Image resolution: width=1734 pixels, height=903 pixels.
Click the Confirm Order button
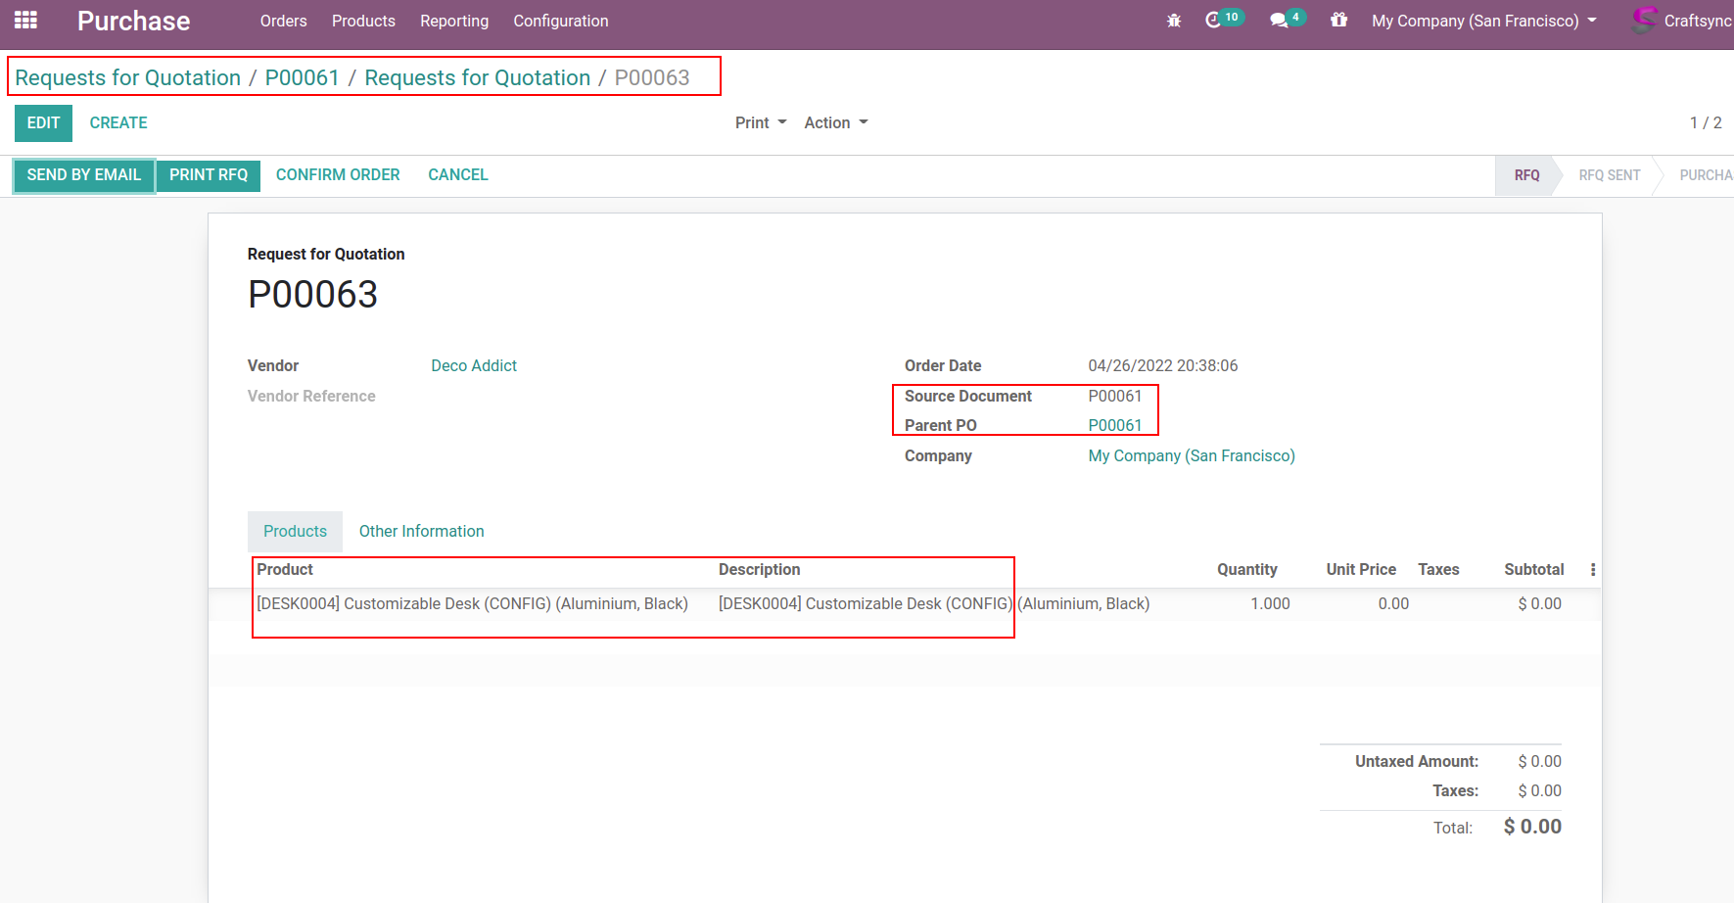point(337,175)
